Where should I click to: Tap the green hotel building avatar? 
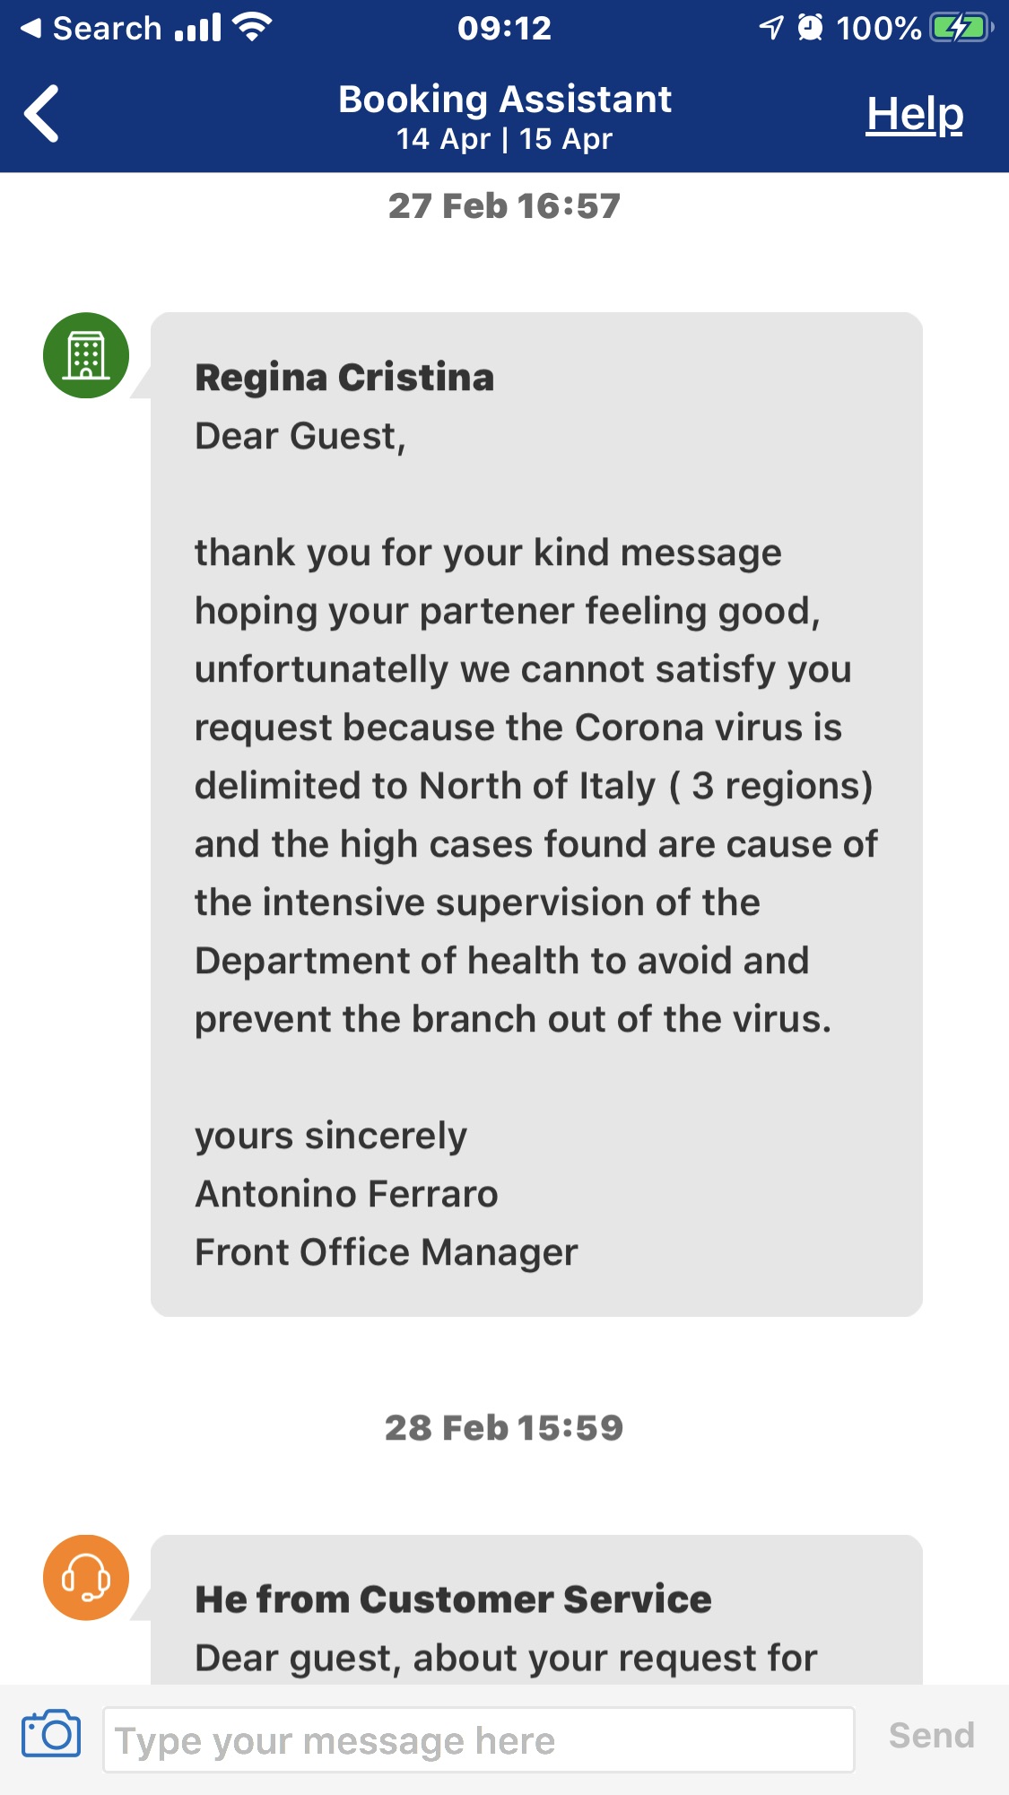[x=86, y=355]
